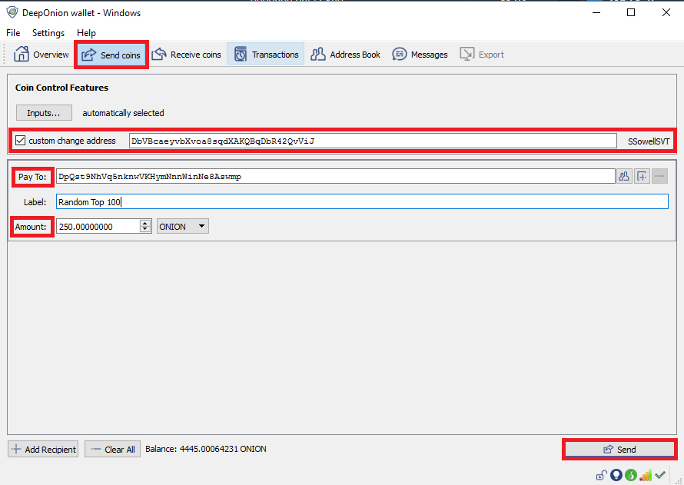The width and height of the screenshot is (684, 485).
Task: Click the lightbulb status icon
Action: (x=616, y=475)
